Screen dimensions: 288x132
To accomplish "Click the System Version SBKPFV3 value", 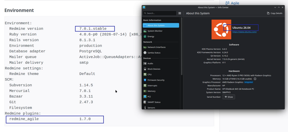I will [x=226, y=93].
